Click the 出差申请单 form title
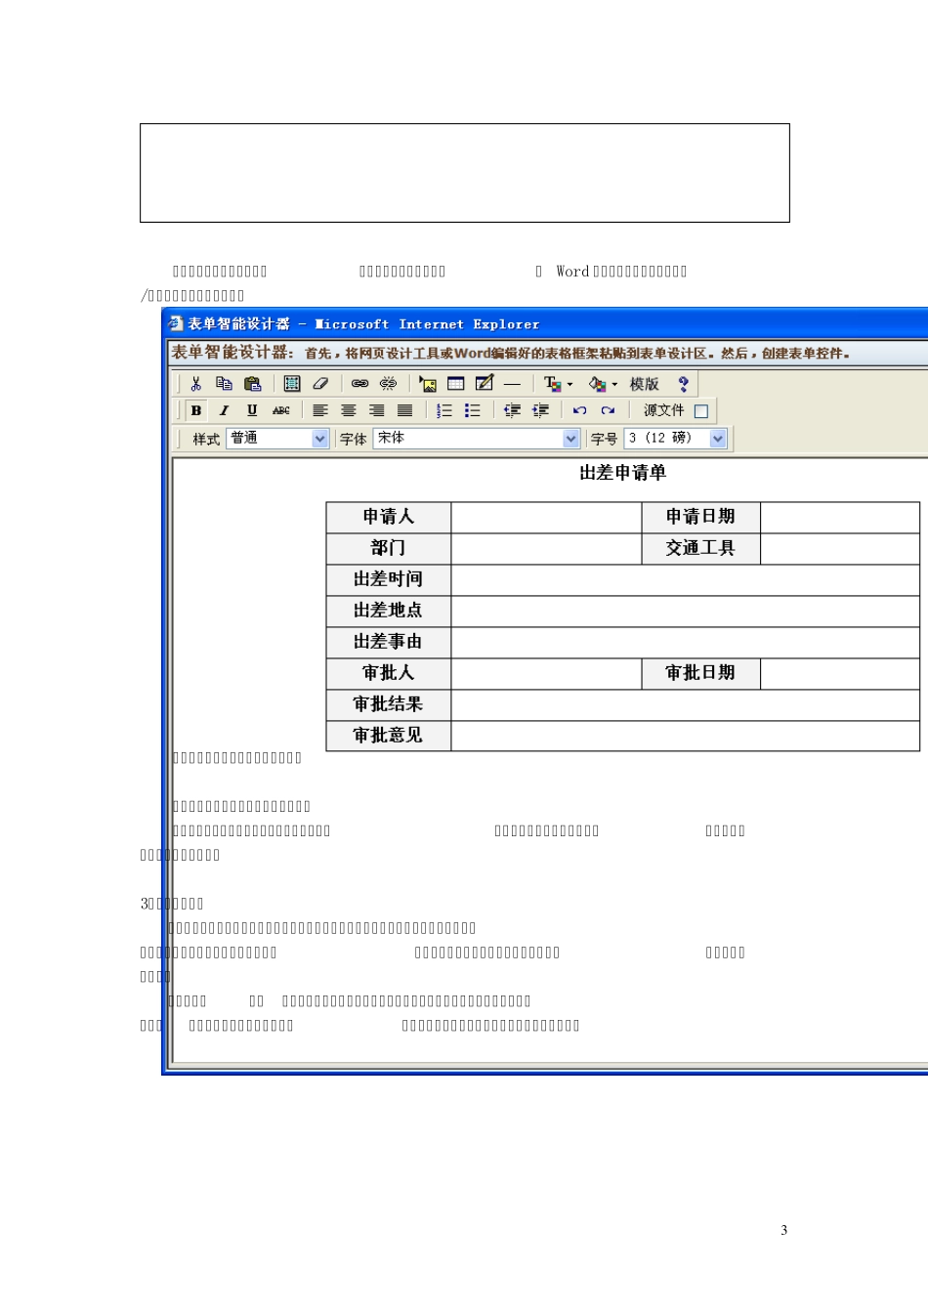 pos(622,473)
